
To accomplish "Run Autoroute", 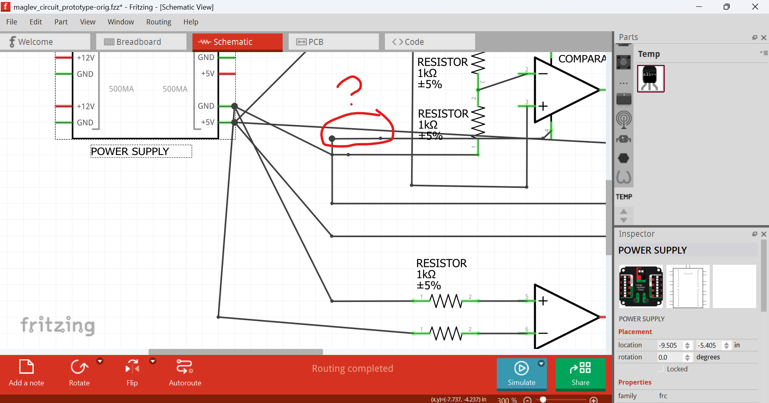I will tap(185, 373).
